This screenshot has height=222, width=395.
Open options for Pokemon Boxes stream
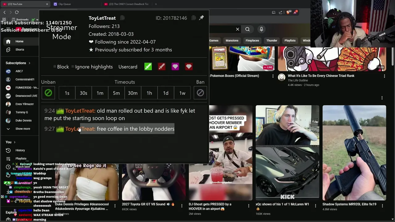273,76
